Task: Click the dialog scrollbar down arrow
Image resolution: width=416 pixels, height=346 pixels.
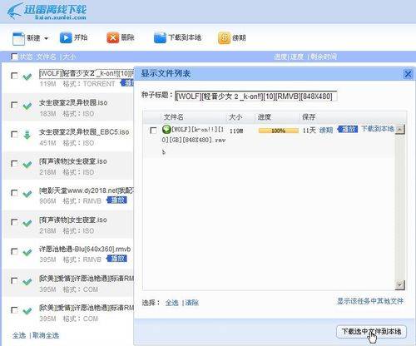Action: tap(399, 284)
